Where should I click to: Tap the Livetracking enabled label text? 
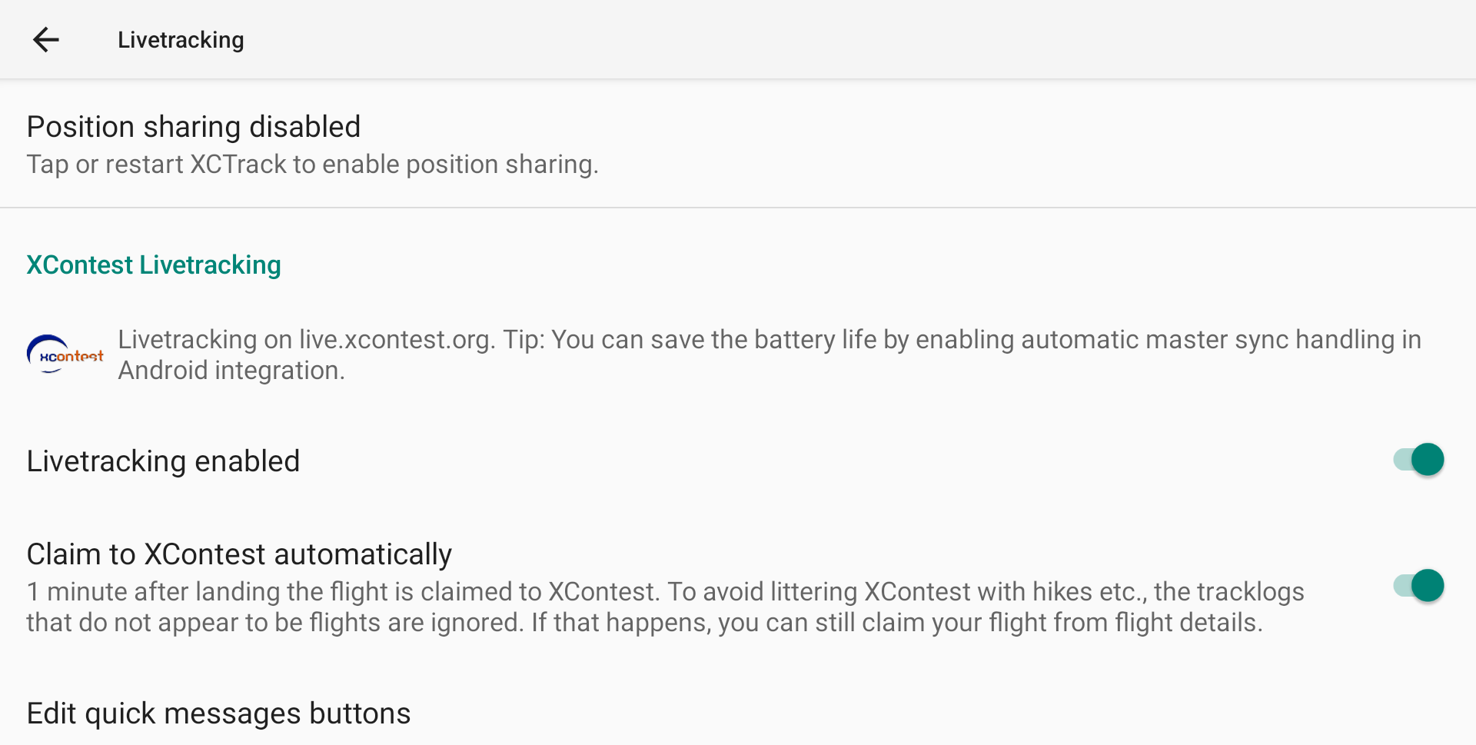163,461
